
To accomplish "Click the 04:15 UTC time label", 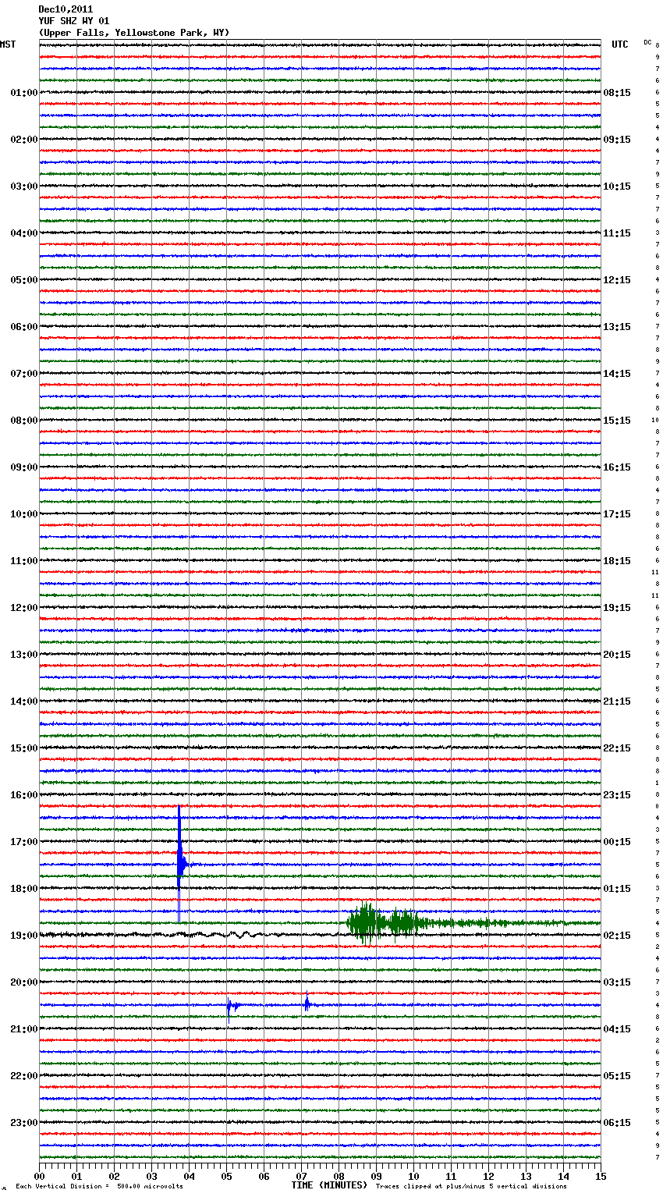I will click(x=617, y=1029).
